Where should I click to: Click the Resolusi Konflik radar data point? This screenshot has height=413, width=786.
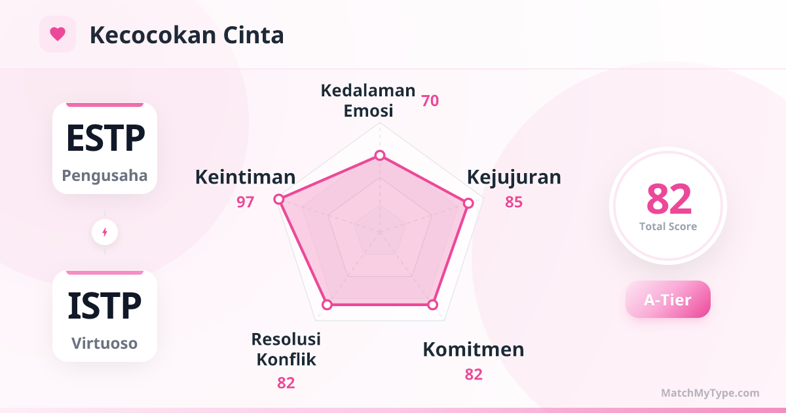[327, 305]
